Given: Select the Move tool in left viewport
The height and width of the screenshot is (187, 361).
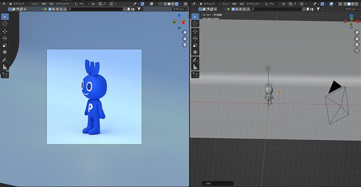Looking at the screenshot, I should [x=5, y=31].
